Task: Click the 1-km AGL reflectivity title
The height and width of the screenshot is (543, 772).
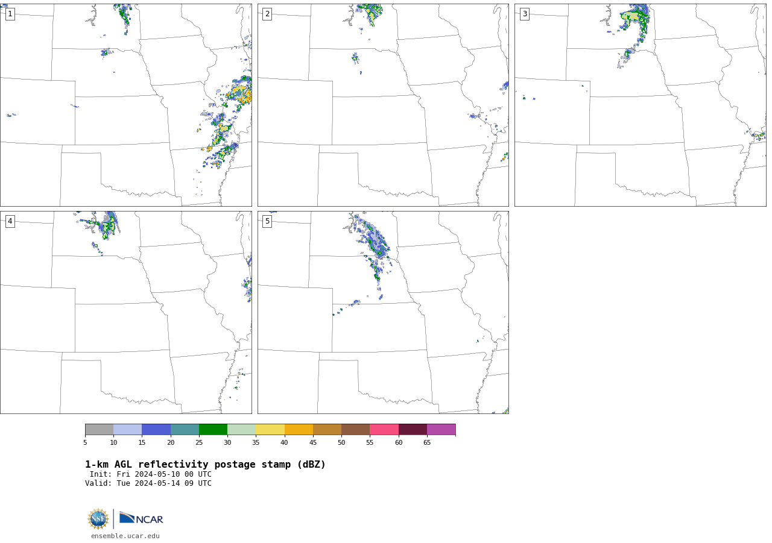Action: tap(205, 465)
